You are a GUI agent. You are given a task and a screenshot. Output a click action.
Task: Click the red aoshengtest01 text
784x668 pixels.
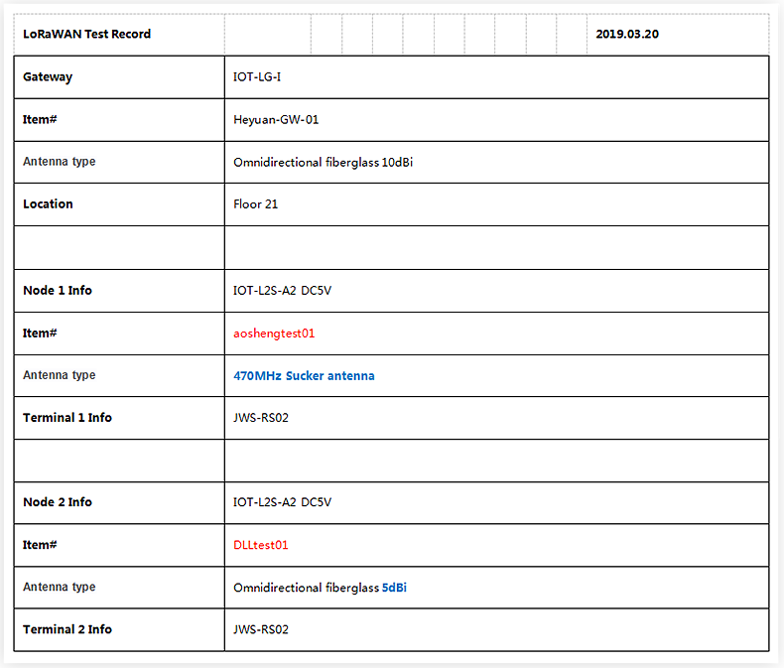coord(274,334)
